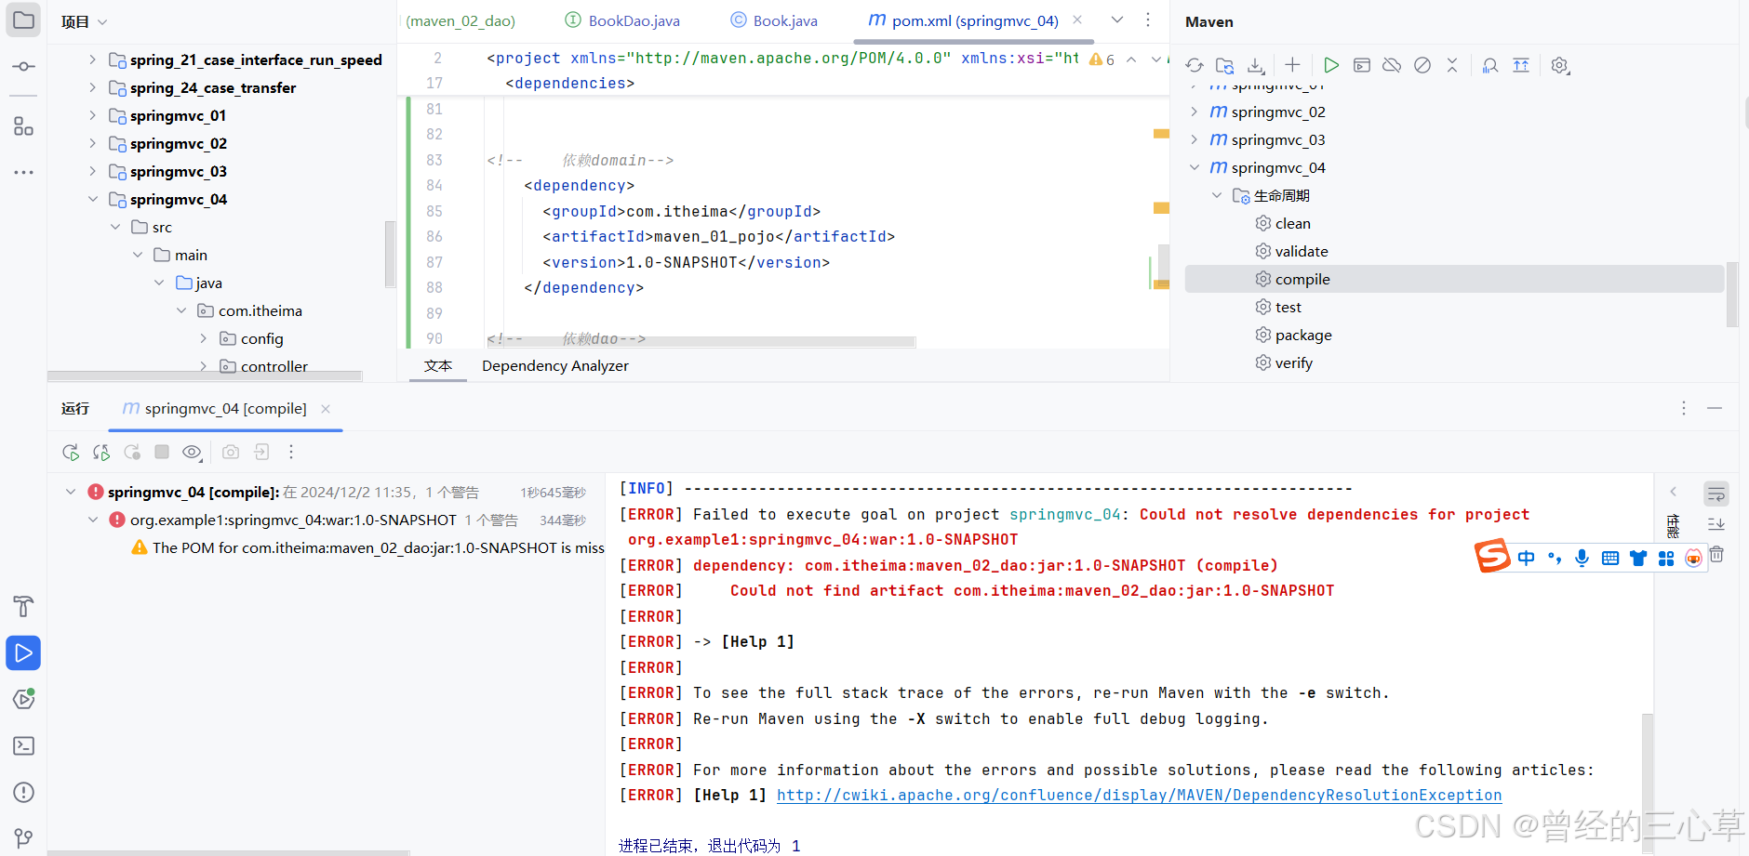Image resolution: width=1749 pixels, height=856 pixels.
Task: Toggle Maven offline mode
Action: point(1392,65)
